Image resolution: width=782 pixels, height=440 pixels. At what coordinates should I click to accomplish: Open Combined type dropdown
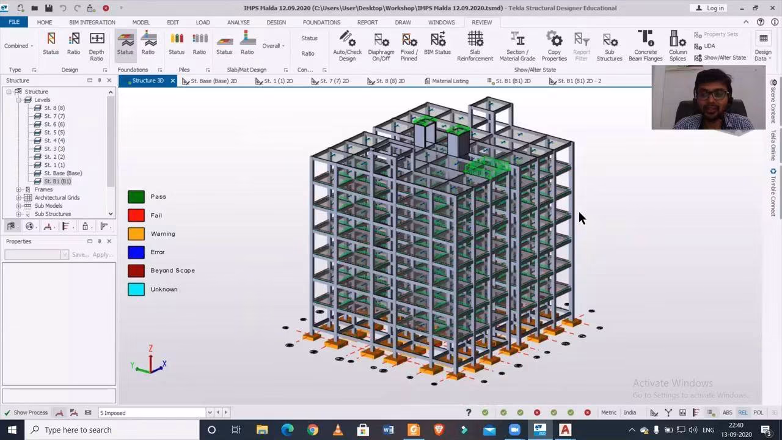click(19, 46)
